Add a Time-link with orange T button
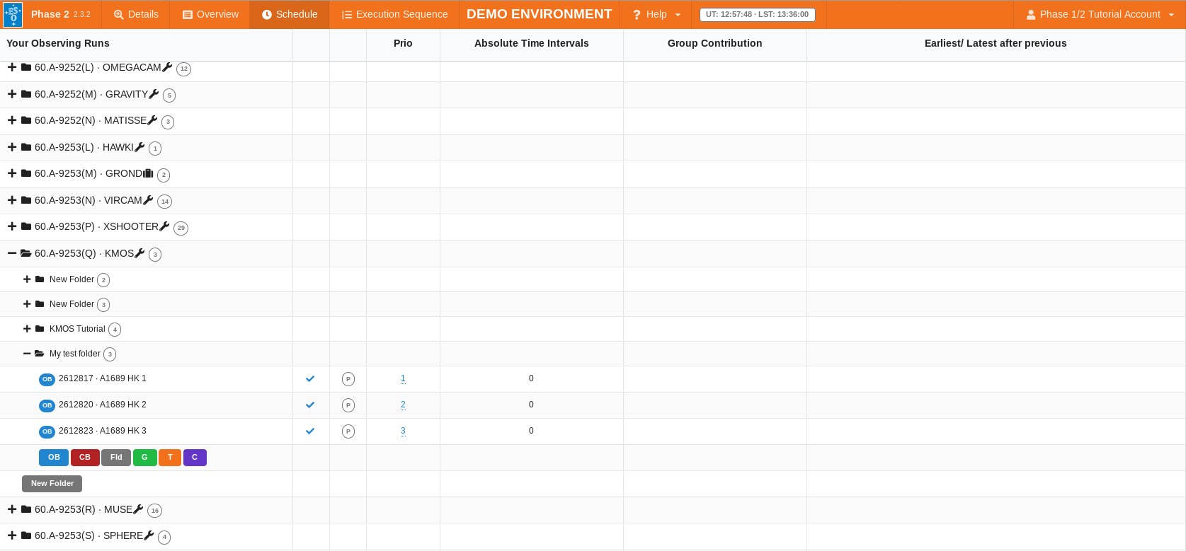1186x551 pixels. 170,458
